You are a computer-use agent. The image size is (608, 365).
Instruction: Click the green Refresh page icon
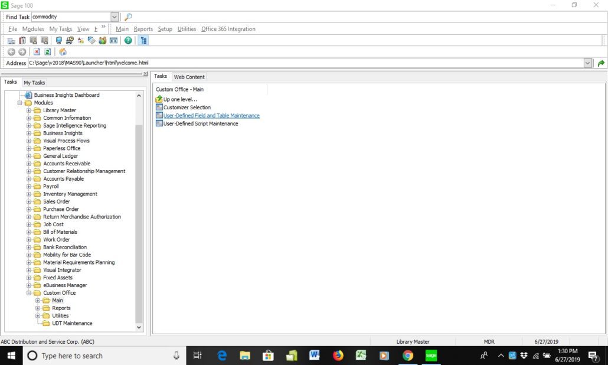48,52
